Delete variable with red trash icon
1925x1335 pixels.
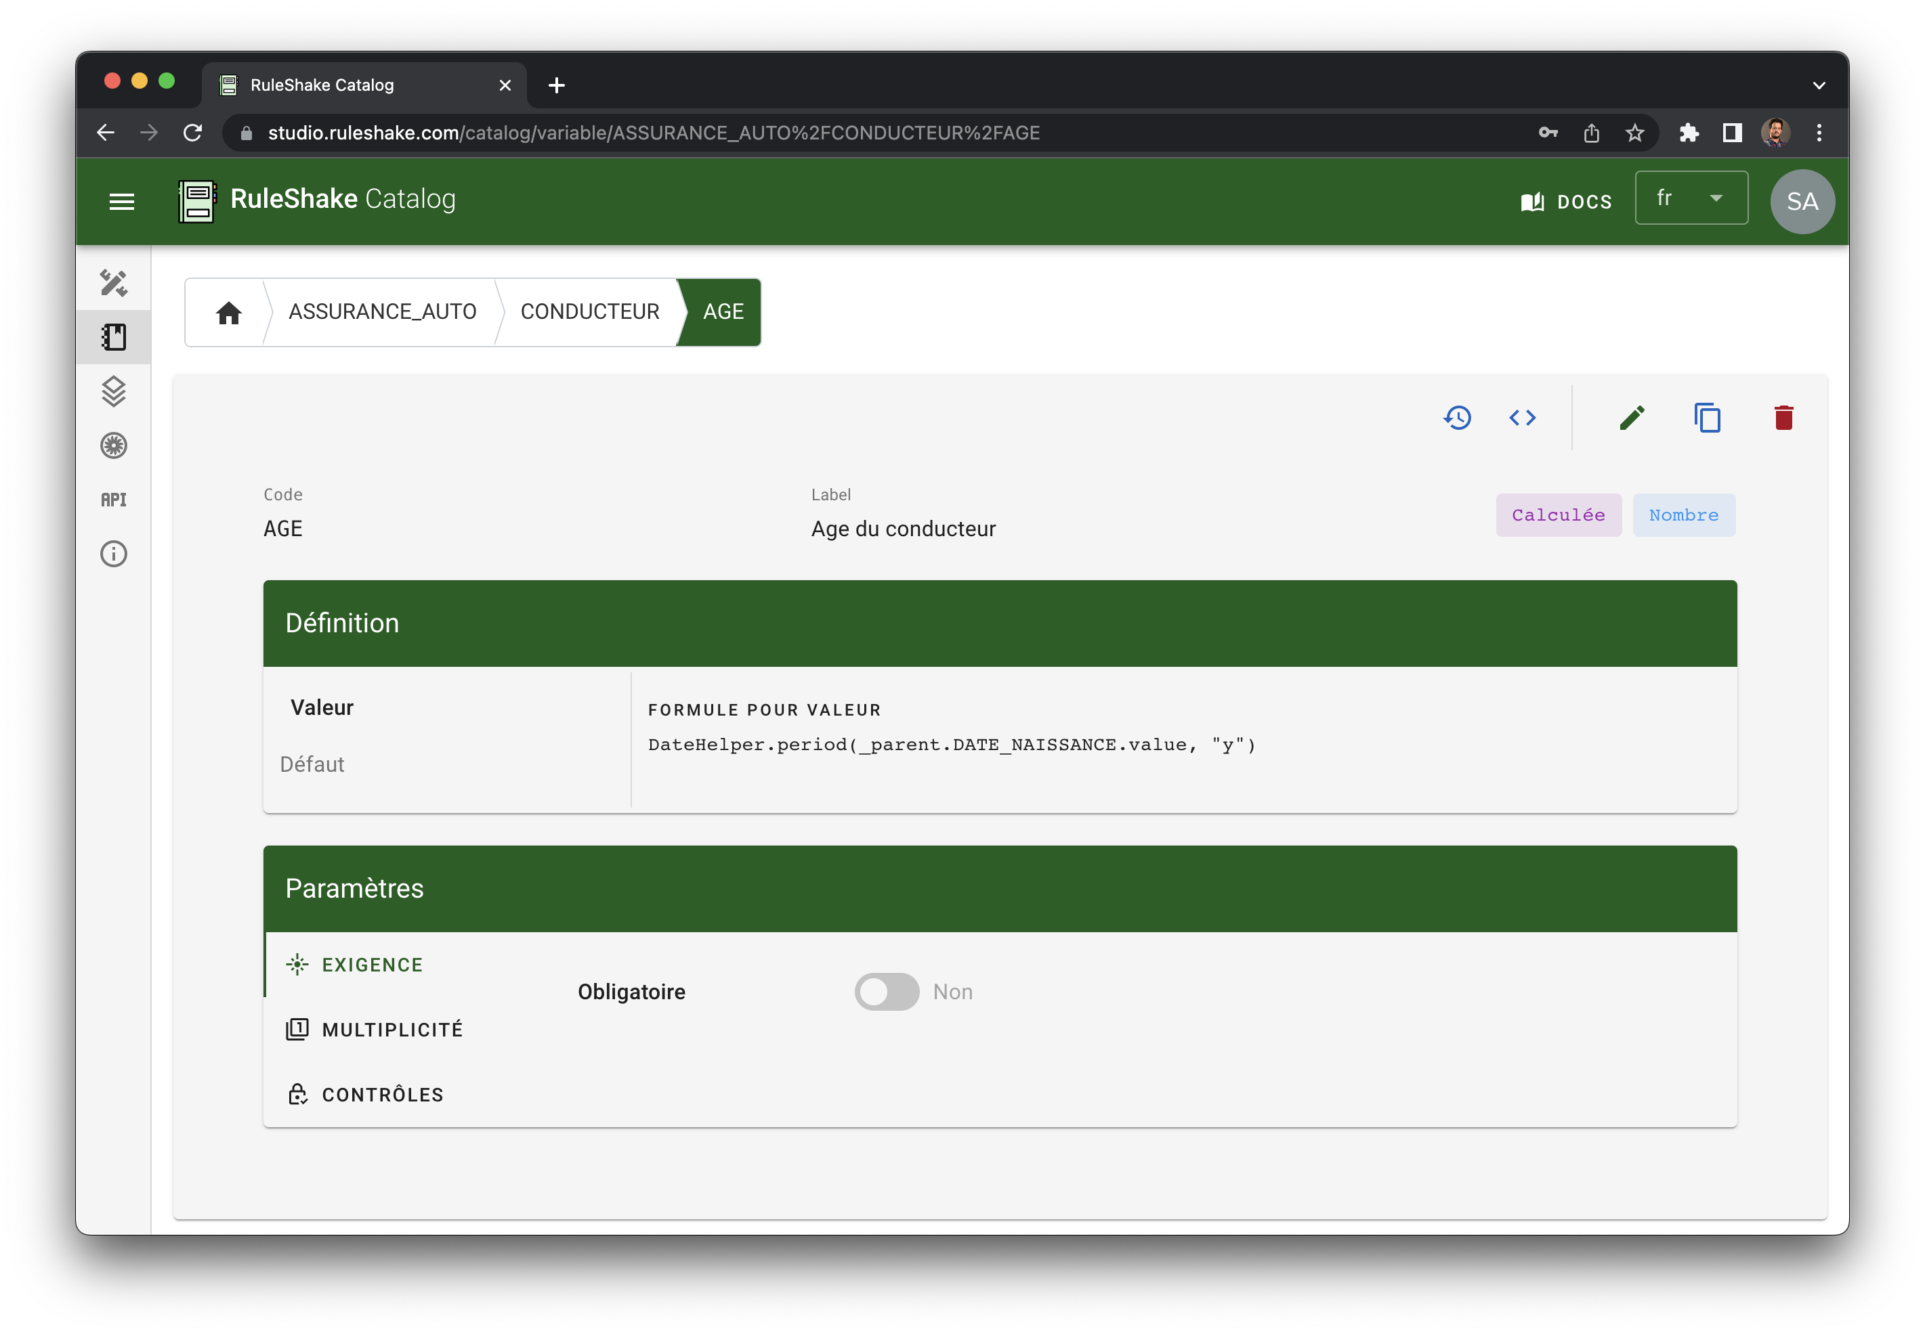click(x=1783, y=418)
